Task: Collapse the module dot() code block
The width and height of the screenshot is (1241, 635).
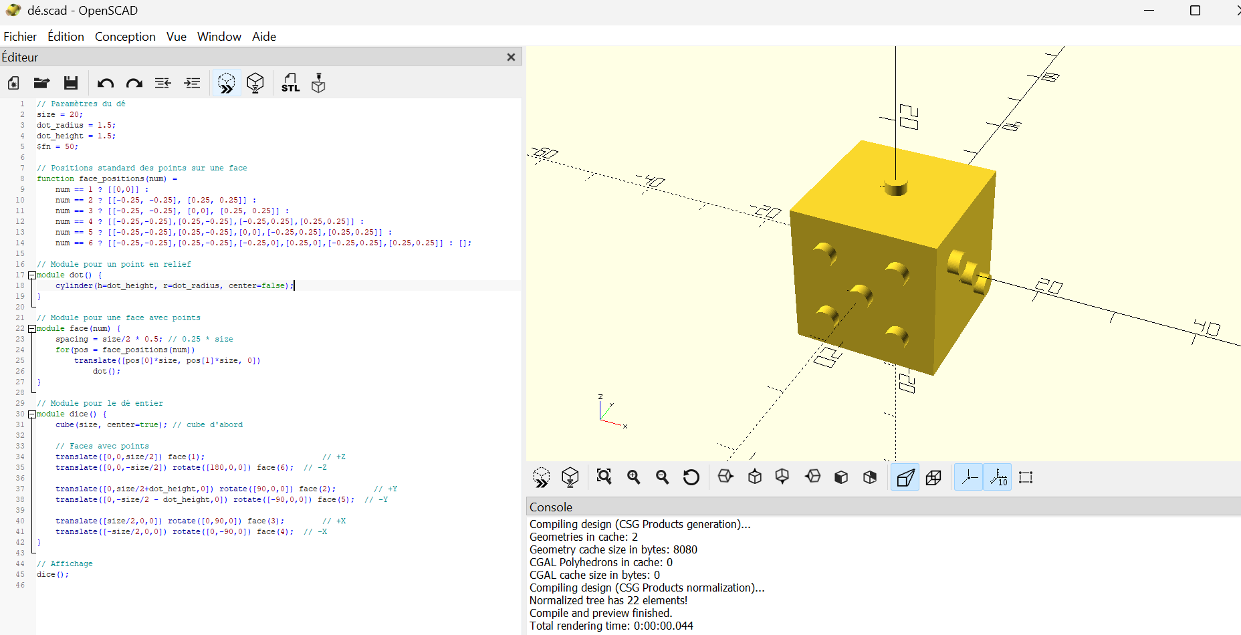Action: tap(31, 275)
